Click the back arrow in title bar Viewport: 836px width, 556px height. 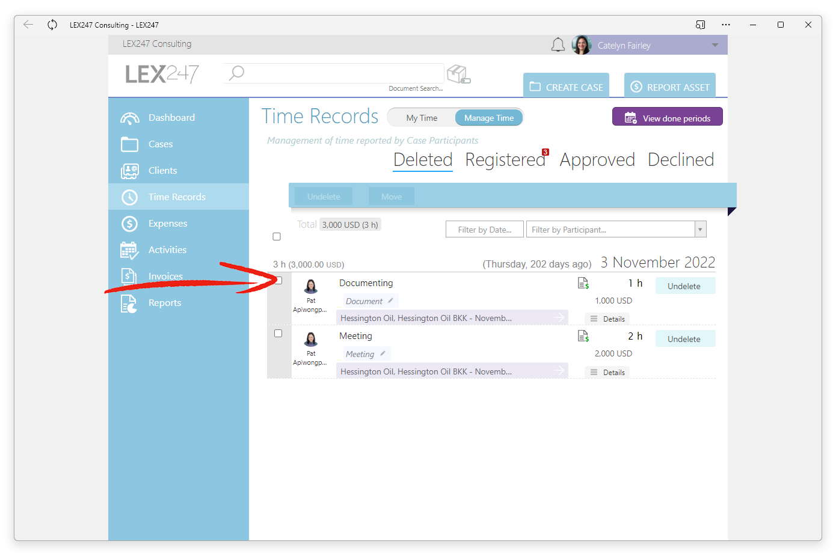click(28, 25)
